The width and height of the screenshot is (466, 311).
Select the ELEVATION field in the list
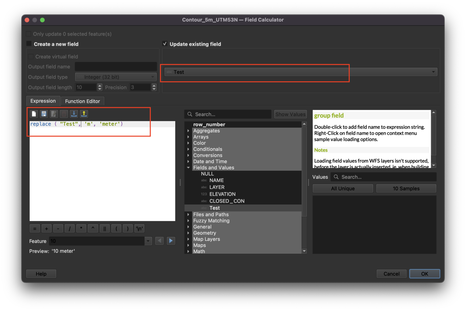tap(222, 194)
